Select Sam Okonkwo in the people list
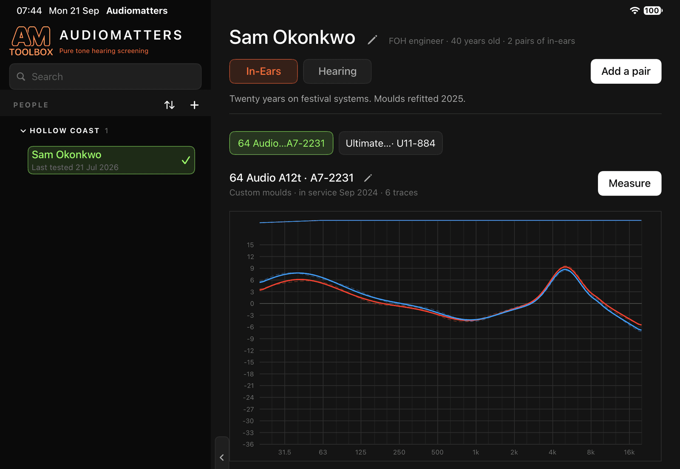 [111, 160]
